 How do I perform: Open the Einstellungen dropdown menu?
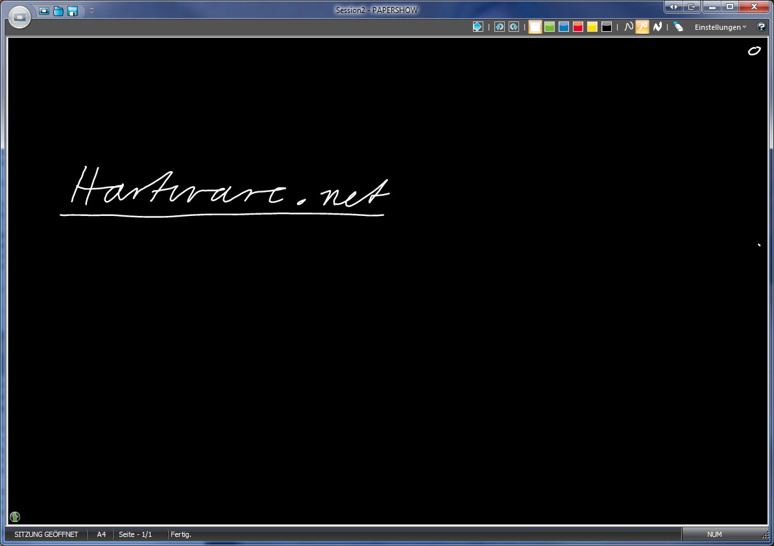[x=720, y=27]
